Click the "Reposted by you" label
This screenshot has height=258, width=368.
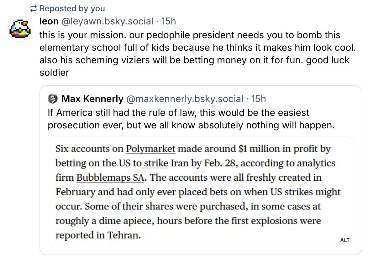(x=72, y=9)
